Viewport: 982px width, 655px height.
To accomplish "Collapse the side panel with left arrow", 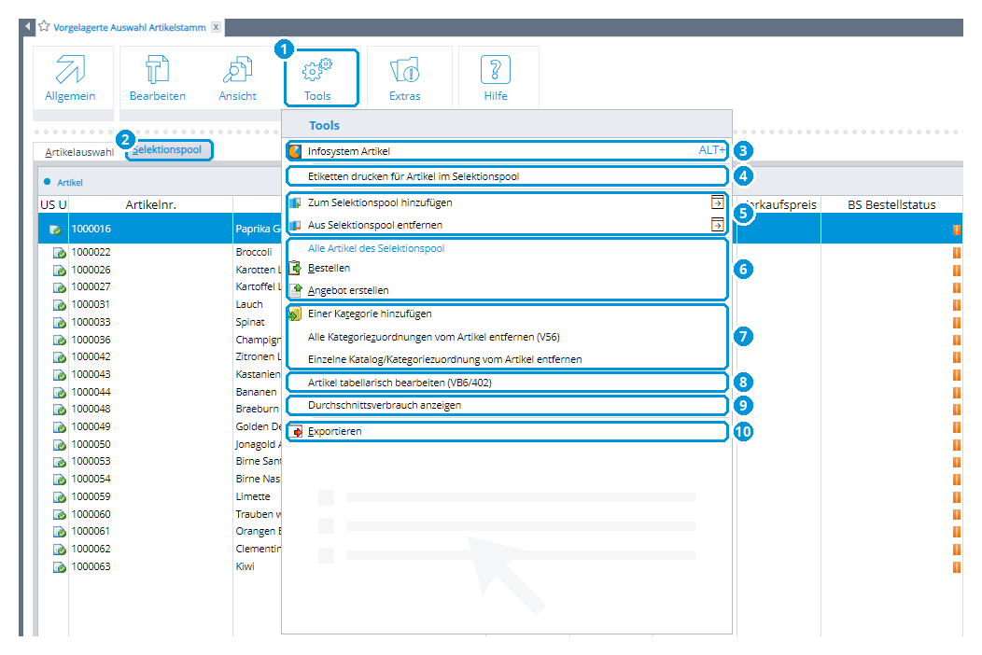I will [27, 26].
